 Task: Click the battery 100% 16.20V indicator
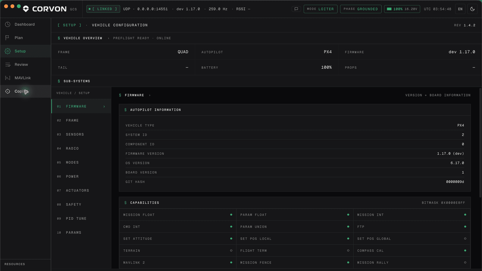pyautogui.click(x=402, y=9)
